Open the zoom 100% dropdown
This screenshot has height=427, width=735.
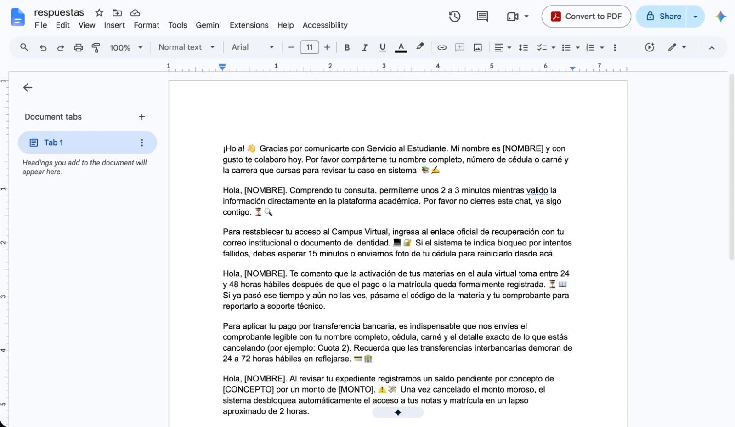[x=126, y=47]
